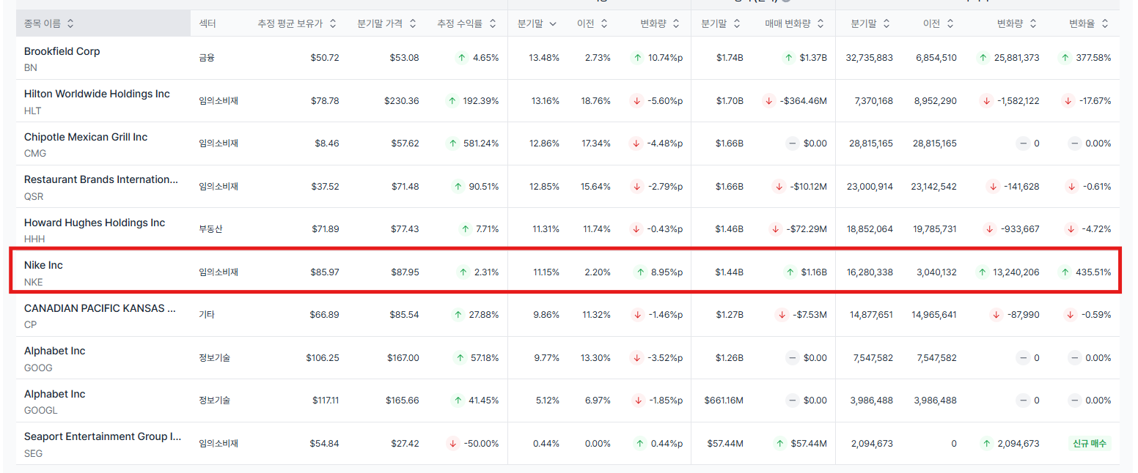Sort the 변화량 column showing %p values
The width and height of the screenshot is (1138, 473).
pos(676,23)
